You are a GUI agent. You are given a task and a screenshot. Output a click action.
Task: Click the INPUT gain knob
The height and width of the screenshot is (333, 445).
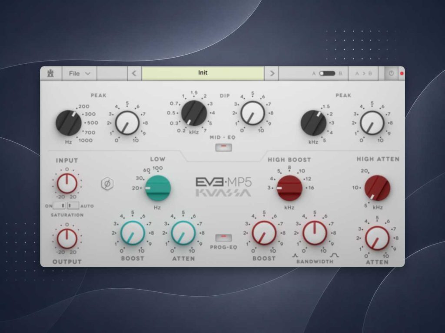pos(67,183)
